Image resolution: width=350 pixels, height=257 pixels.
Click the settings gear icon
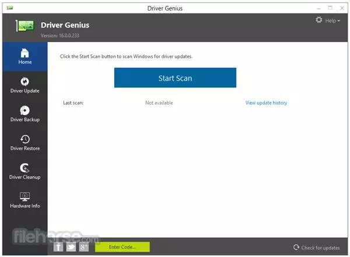coord(318,20)
